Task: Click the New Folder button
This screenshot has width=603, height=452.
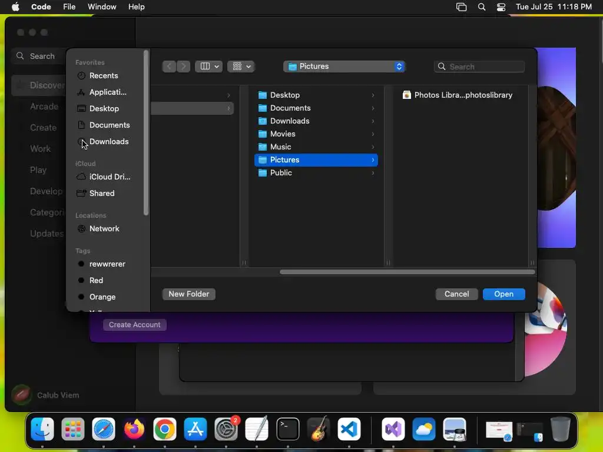Action: click(x=189, y=294)
